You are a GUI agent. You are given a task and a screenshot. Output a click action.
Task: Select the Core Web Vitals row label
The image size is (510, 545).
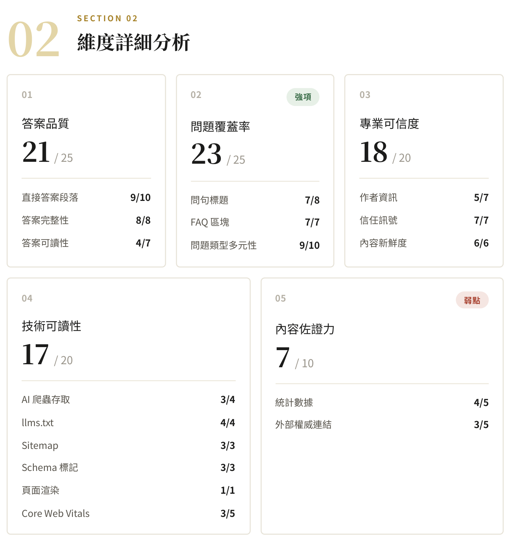pos(56,513)
